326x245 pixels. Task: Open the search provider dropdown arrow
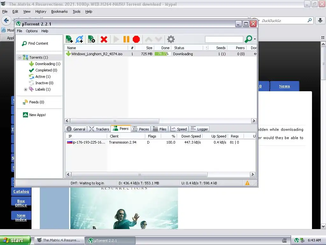tap(255, 39)
